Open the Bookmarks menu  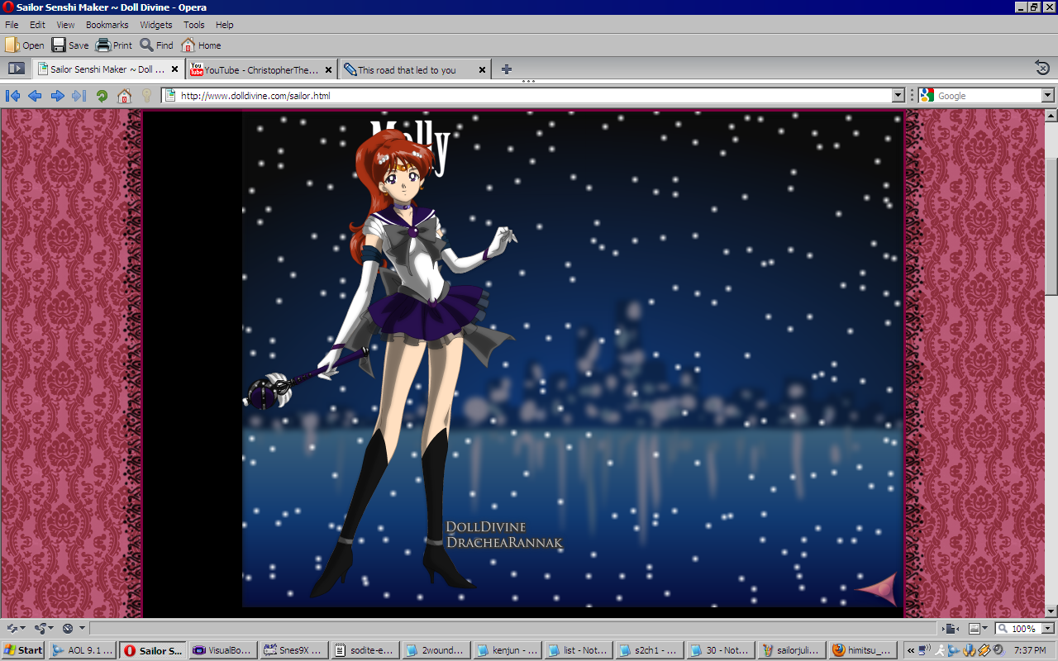click(x=107, y=25)
